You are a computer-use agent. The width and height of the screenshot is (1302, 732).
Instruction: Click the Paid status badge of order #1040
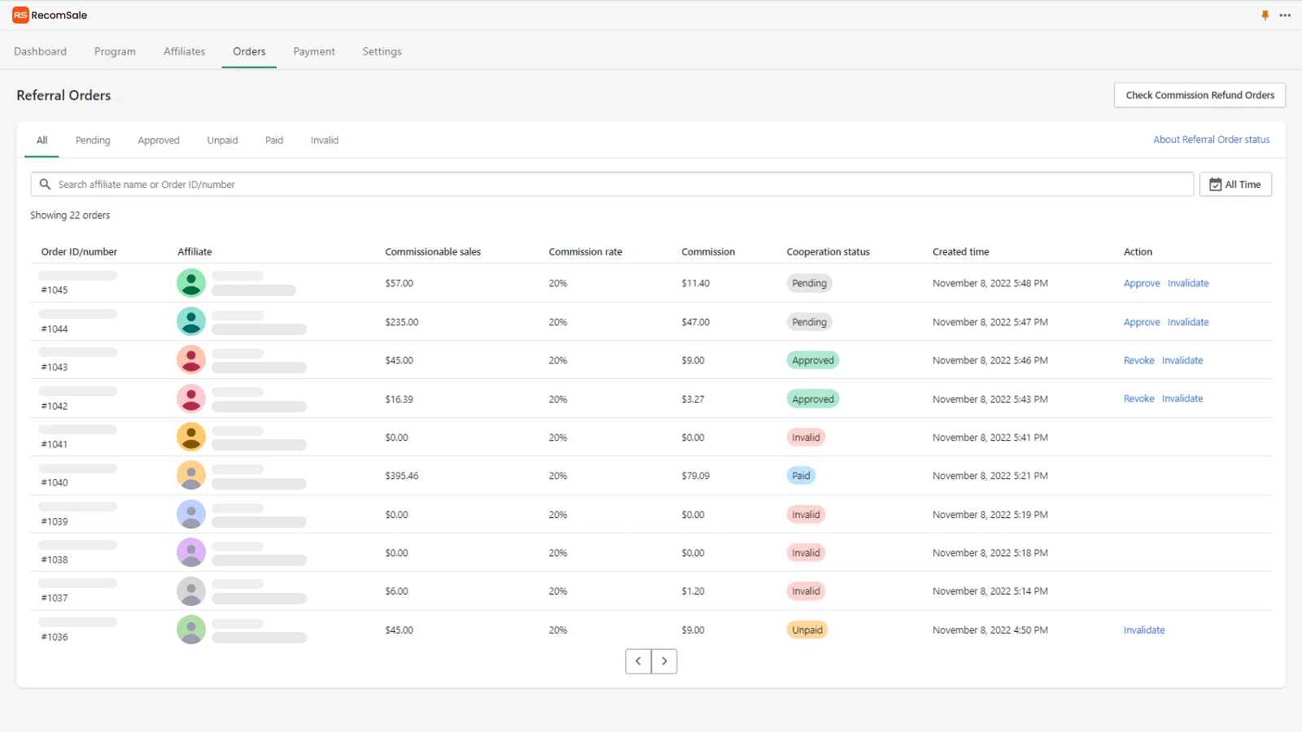coord(802,476)
